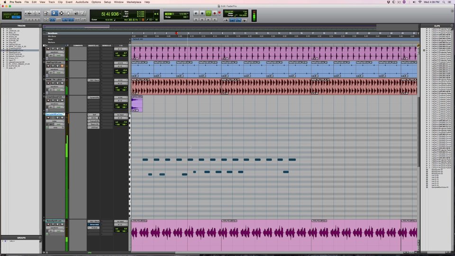Click the Record transport button
Screen dimensions: 455x256
215,13
